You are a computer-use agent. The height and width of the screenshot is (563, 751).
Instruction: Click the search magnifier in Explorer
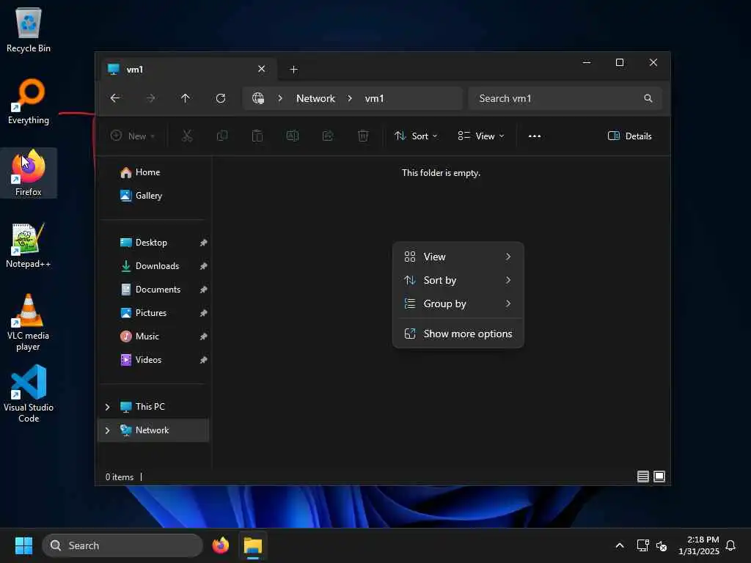point(648,98)
